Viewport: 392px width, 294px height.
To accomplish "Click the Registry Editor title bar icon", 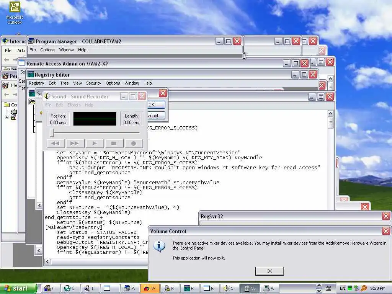I will [x=31, y=75].
